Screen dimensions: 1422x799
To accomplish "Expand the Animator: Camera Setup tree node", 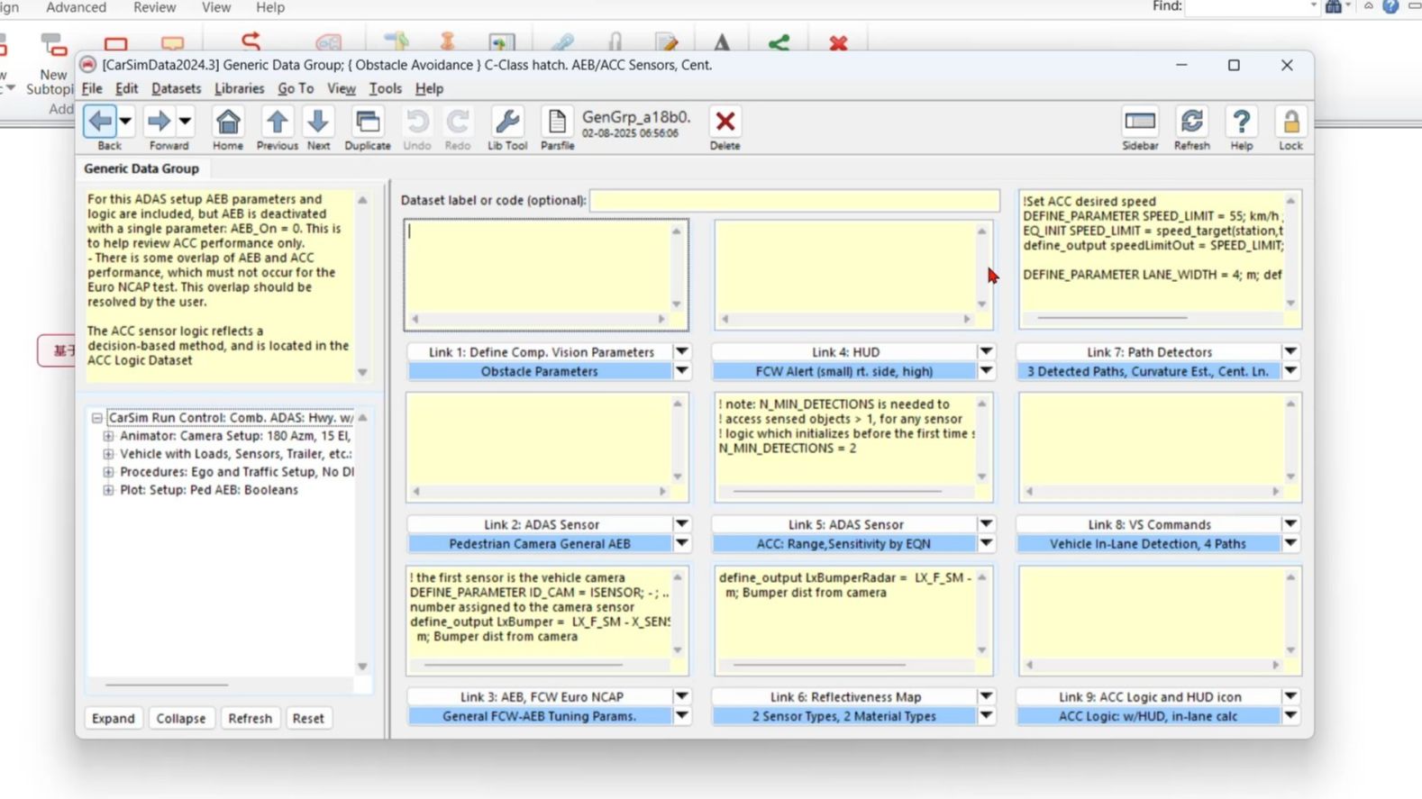I will click(108, 436).
